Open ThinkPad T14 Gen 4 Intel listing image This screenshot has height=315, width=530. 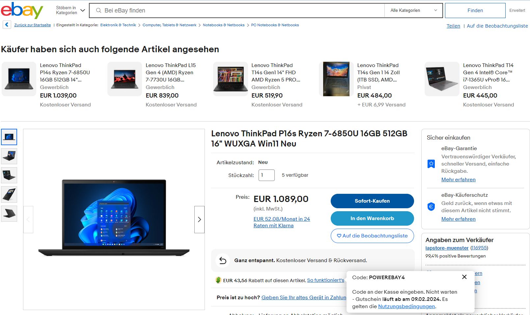[442, 79]
